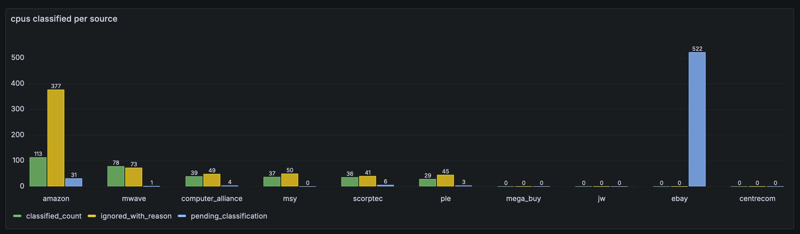Select mwave's yellow bar labeled 73
The image size is (800, 234).
pos(133,177)
